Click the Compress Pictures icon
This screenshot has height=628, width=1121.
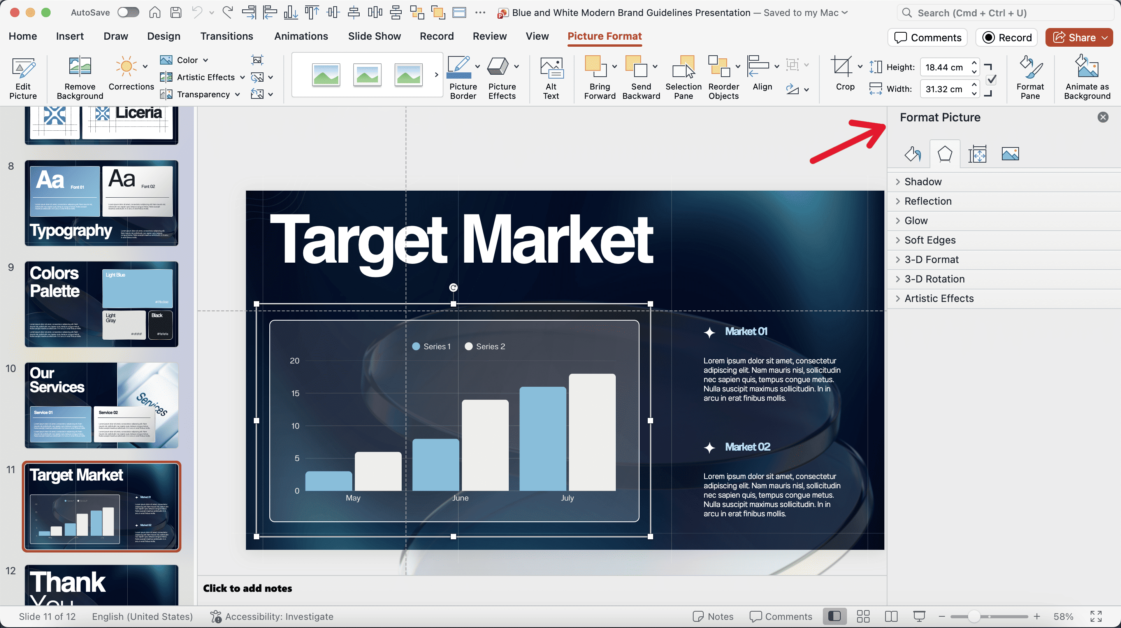click(x=258, y=60)
